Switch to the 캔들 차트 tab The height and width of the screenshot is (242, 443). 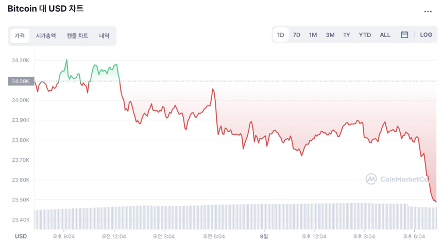coord(77,36)
